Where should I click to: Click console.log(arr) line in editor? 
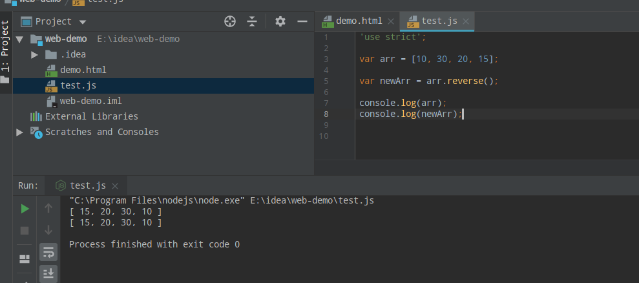point(403,103)
